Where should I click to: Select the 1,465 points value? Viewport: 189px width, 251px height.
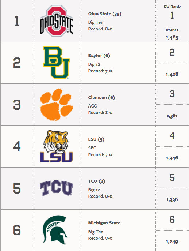(172, 37)
